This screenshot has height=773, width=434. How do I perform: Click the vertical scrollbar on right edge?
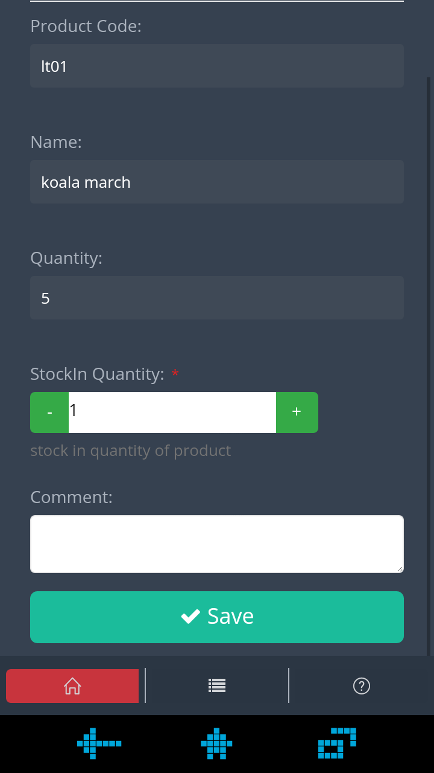(429, 366)
